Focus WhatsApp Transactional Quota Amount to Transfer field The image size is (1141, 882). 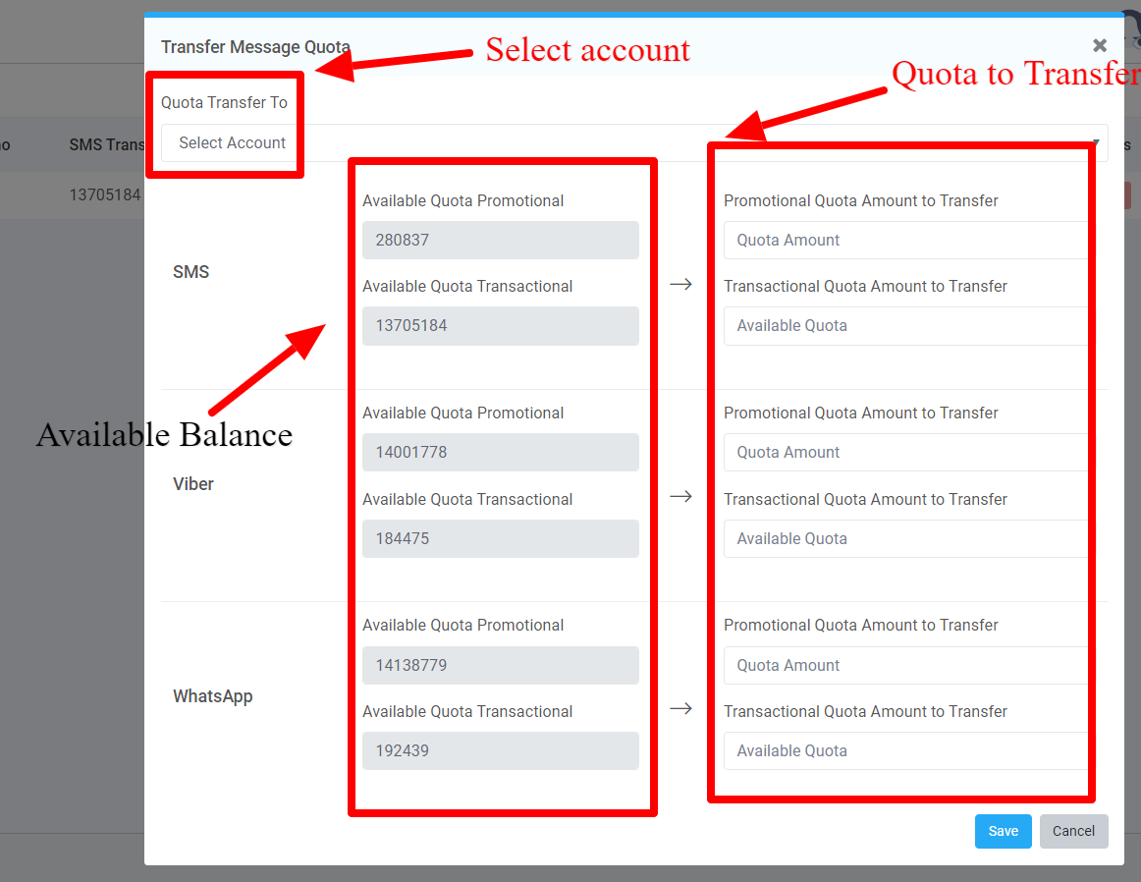903,751
